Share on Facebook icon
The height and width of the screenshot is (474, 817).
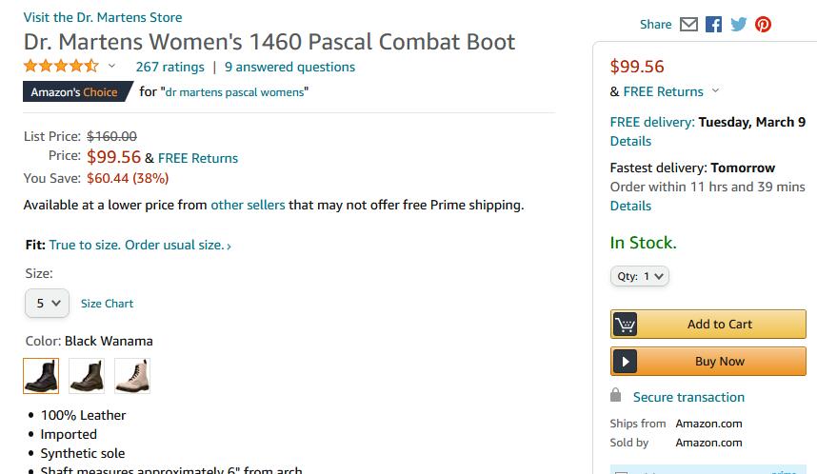point(713,25)
